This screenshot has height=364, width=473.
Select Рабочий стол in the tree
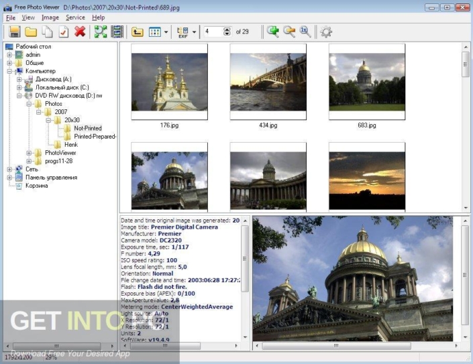click(33, 46)
